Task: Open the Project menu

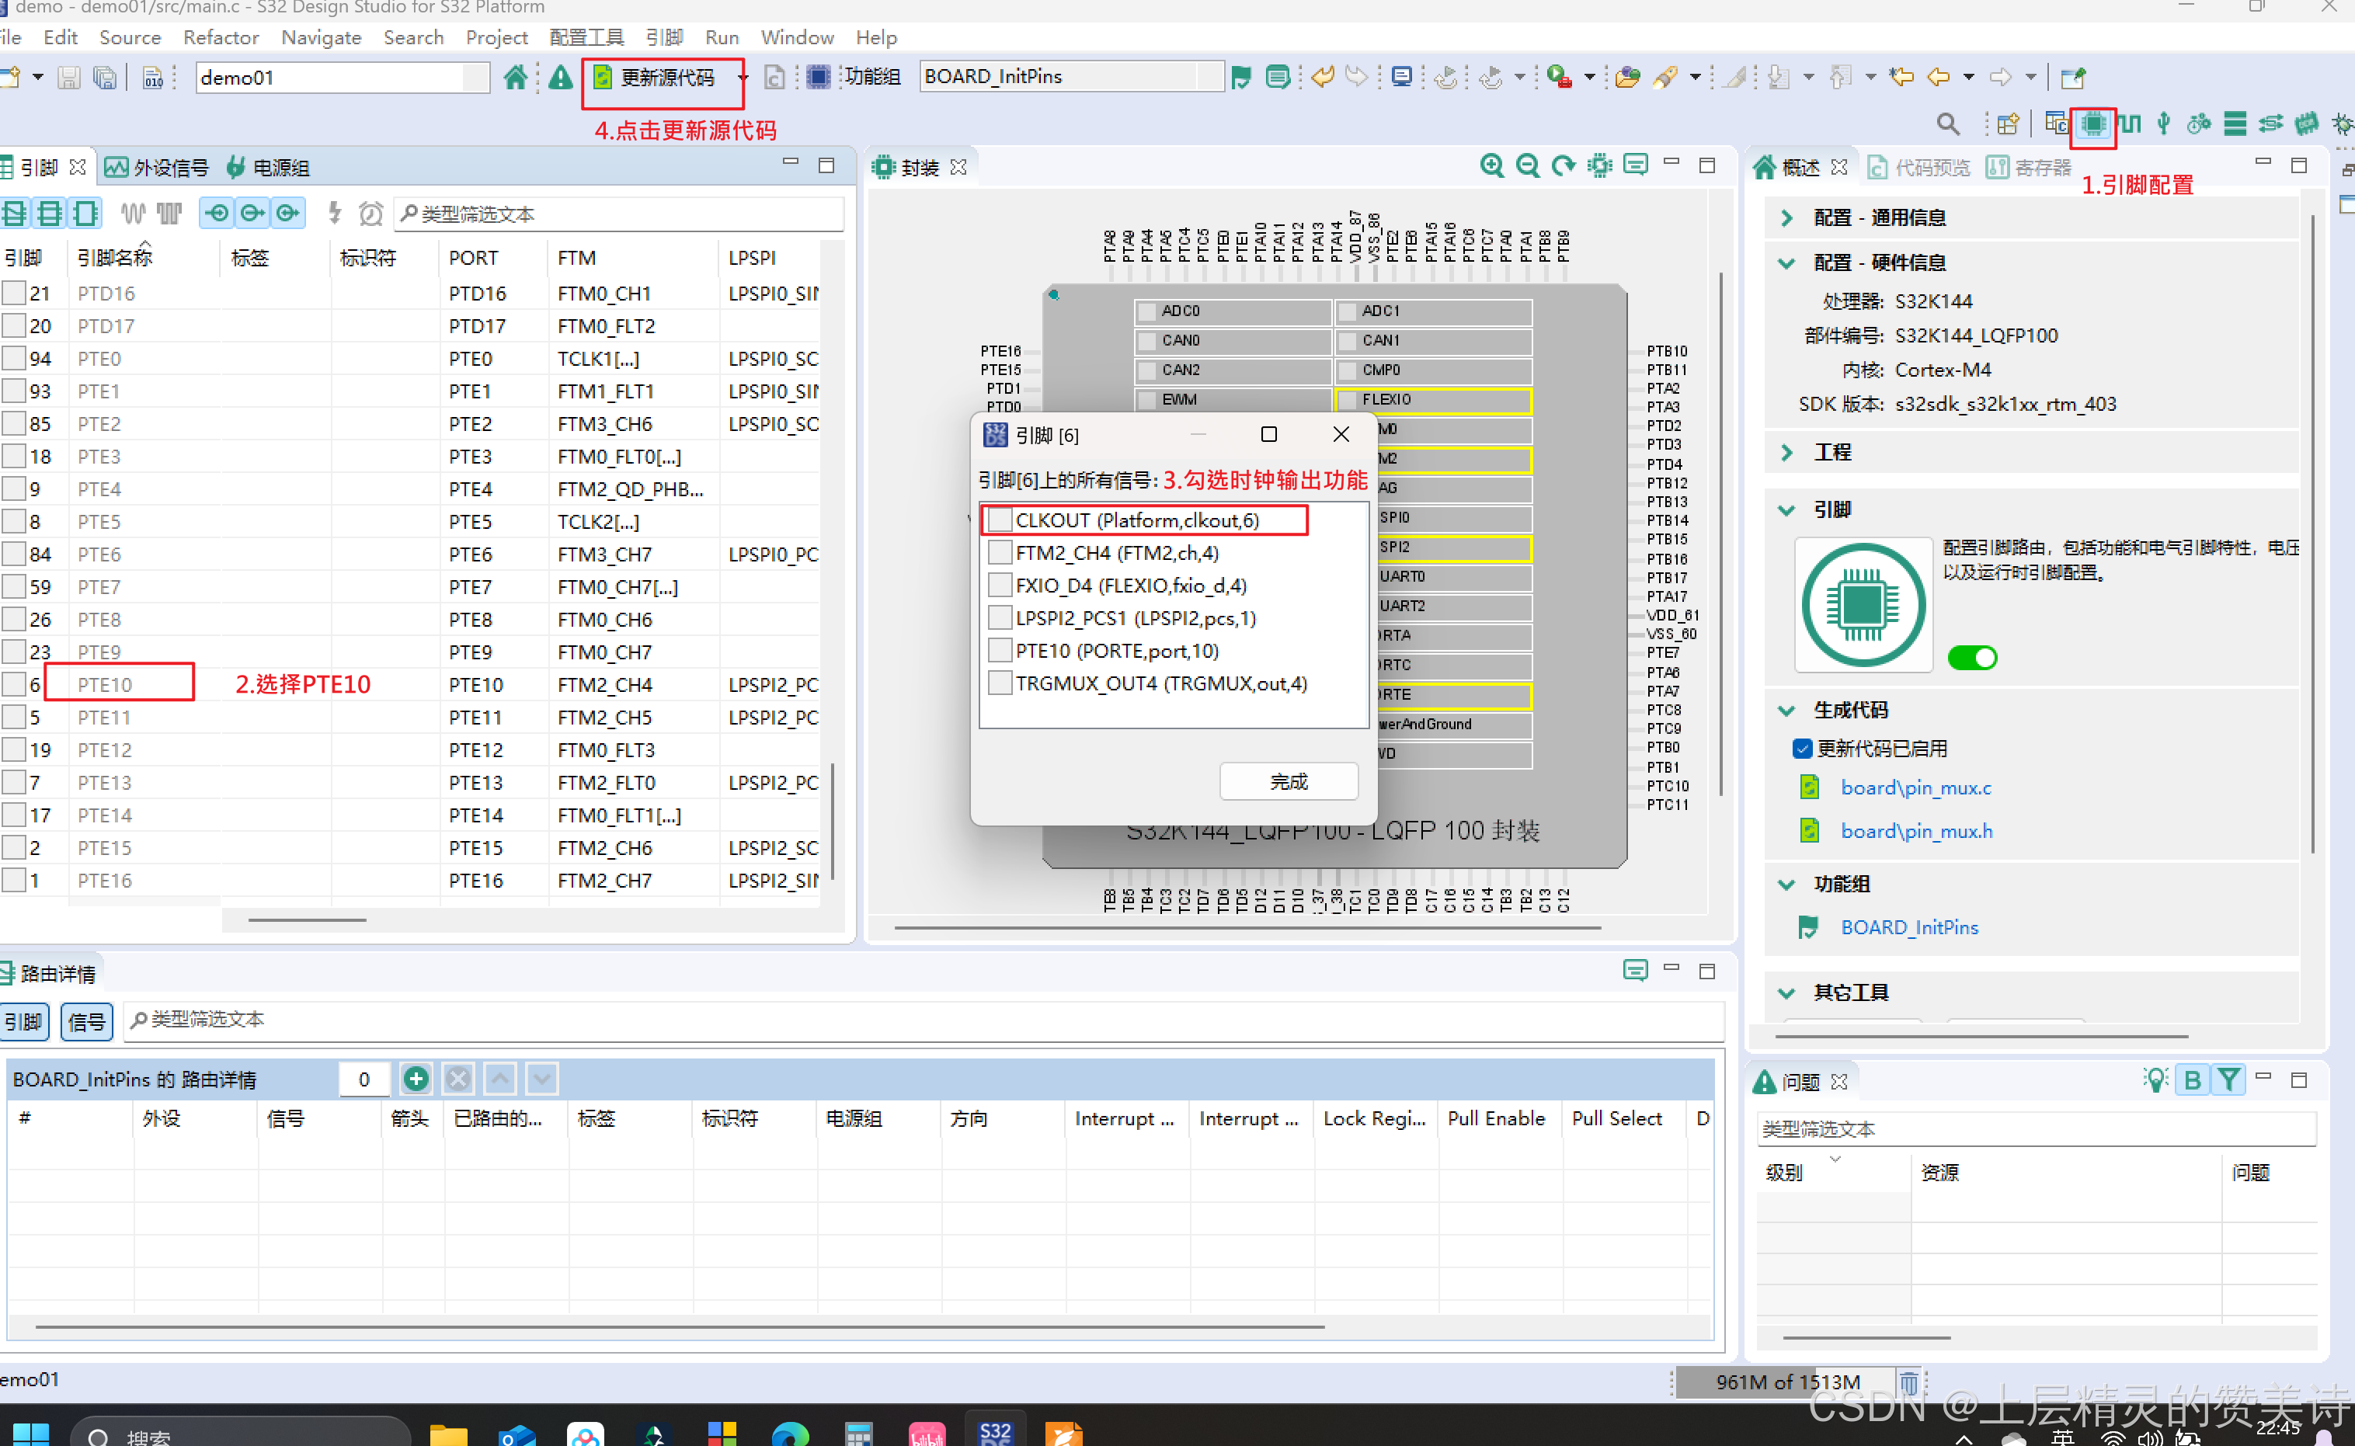Action: click(x=496, y=37)
